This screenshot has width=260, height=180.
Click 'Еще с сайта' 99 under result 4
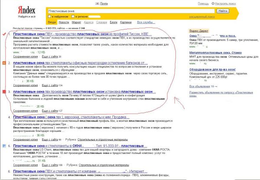tap(52, 140)
